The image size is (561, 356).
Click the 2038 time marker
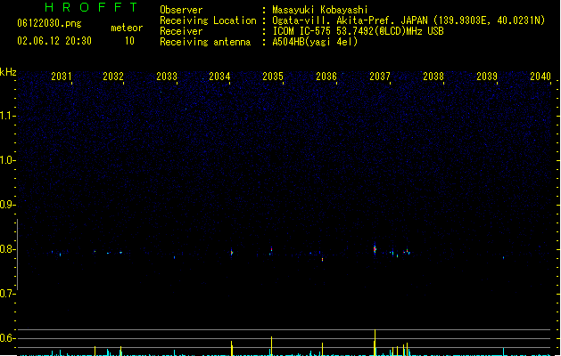tap(433, 77)
